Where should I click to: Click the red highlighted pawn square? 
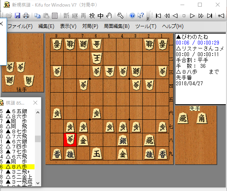pyautogui.click(x=70, y=140)
